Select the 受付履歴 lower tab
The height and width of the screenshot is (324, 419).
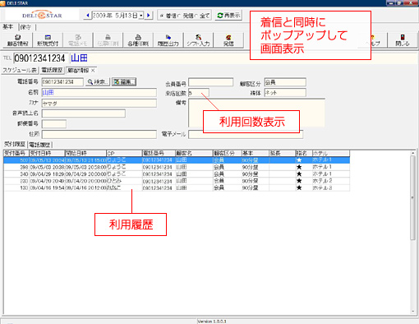tap(15, 144)
